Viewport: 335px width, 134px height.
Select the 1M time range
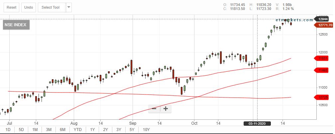(35, 130)
